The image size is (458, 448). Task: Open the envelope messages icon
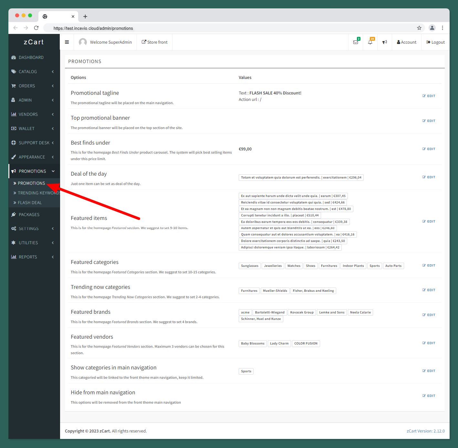coord(356,42)
